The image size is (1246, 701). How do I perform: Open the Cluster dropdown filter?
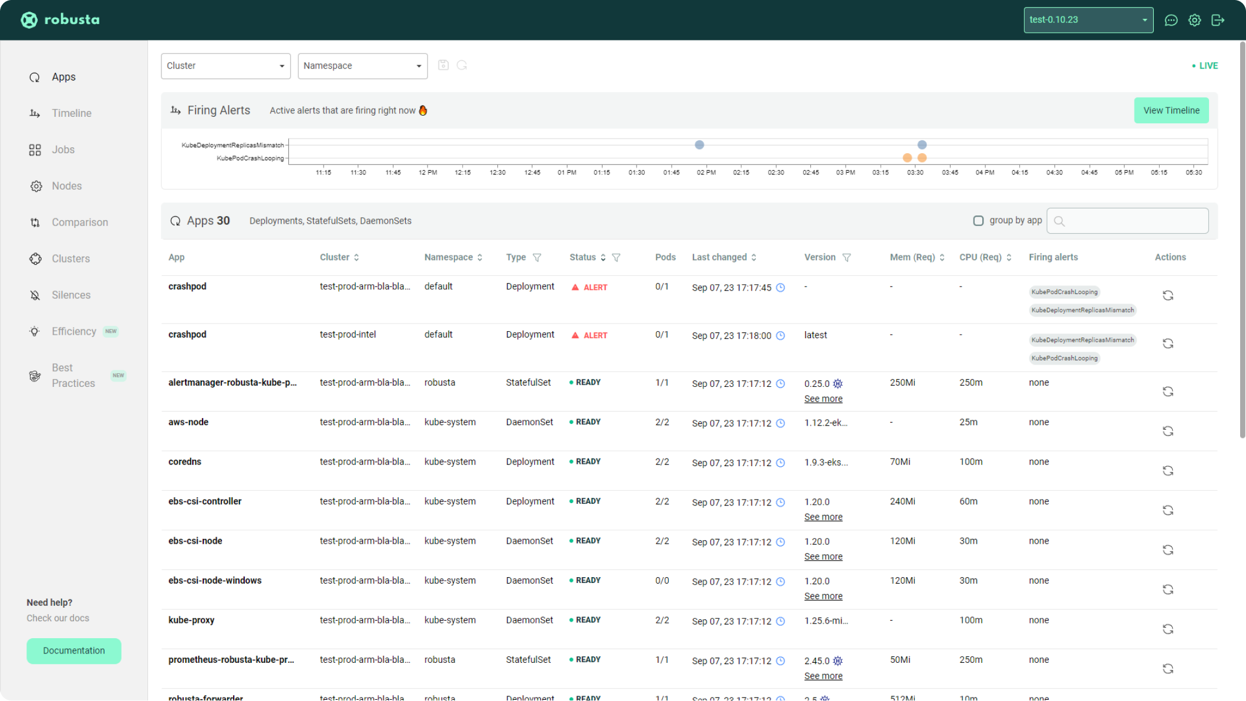[x=225, y=66]
